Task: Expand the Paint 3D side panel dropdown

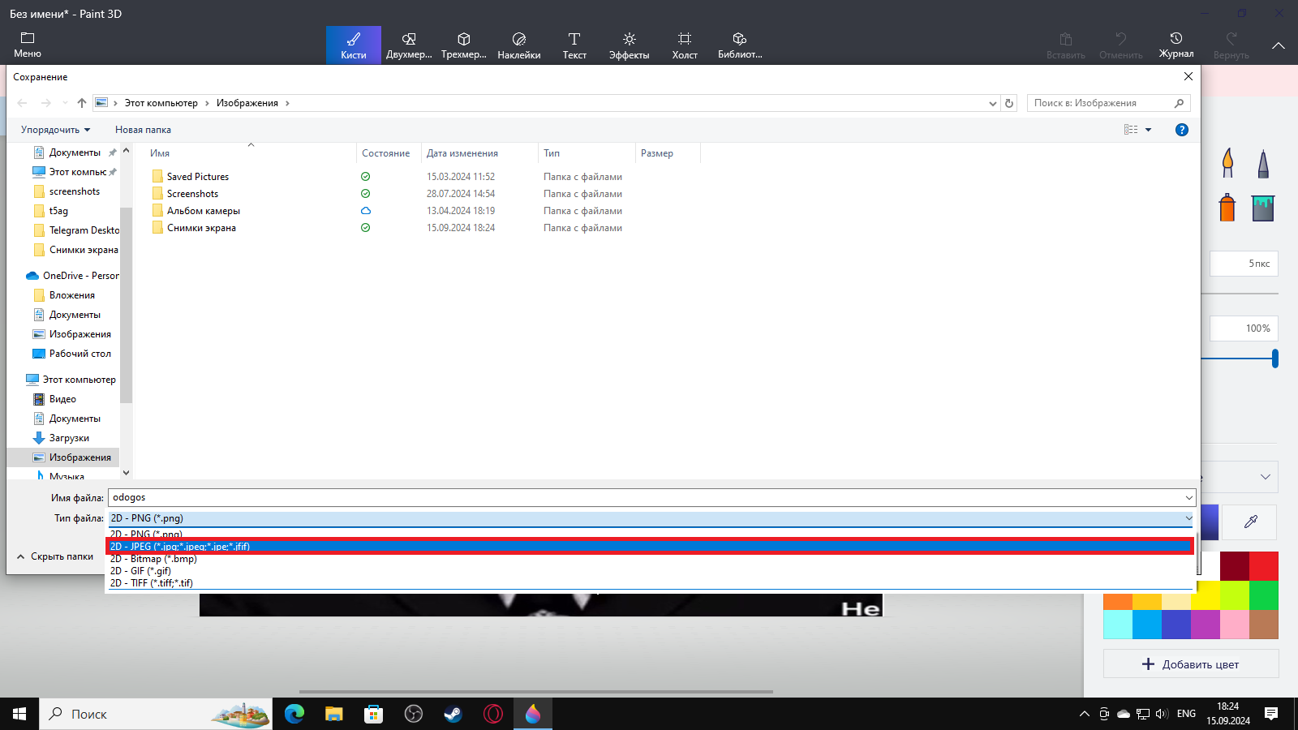Action: 1266,477
